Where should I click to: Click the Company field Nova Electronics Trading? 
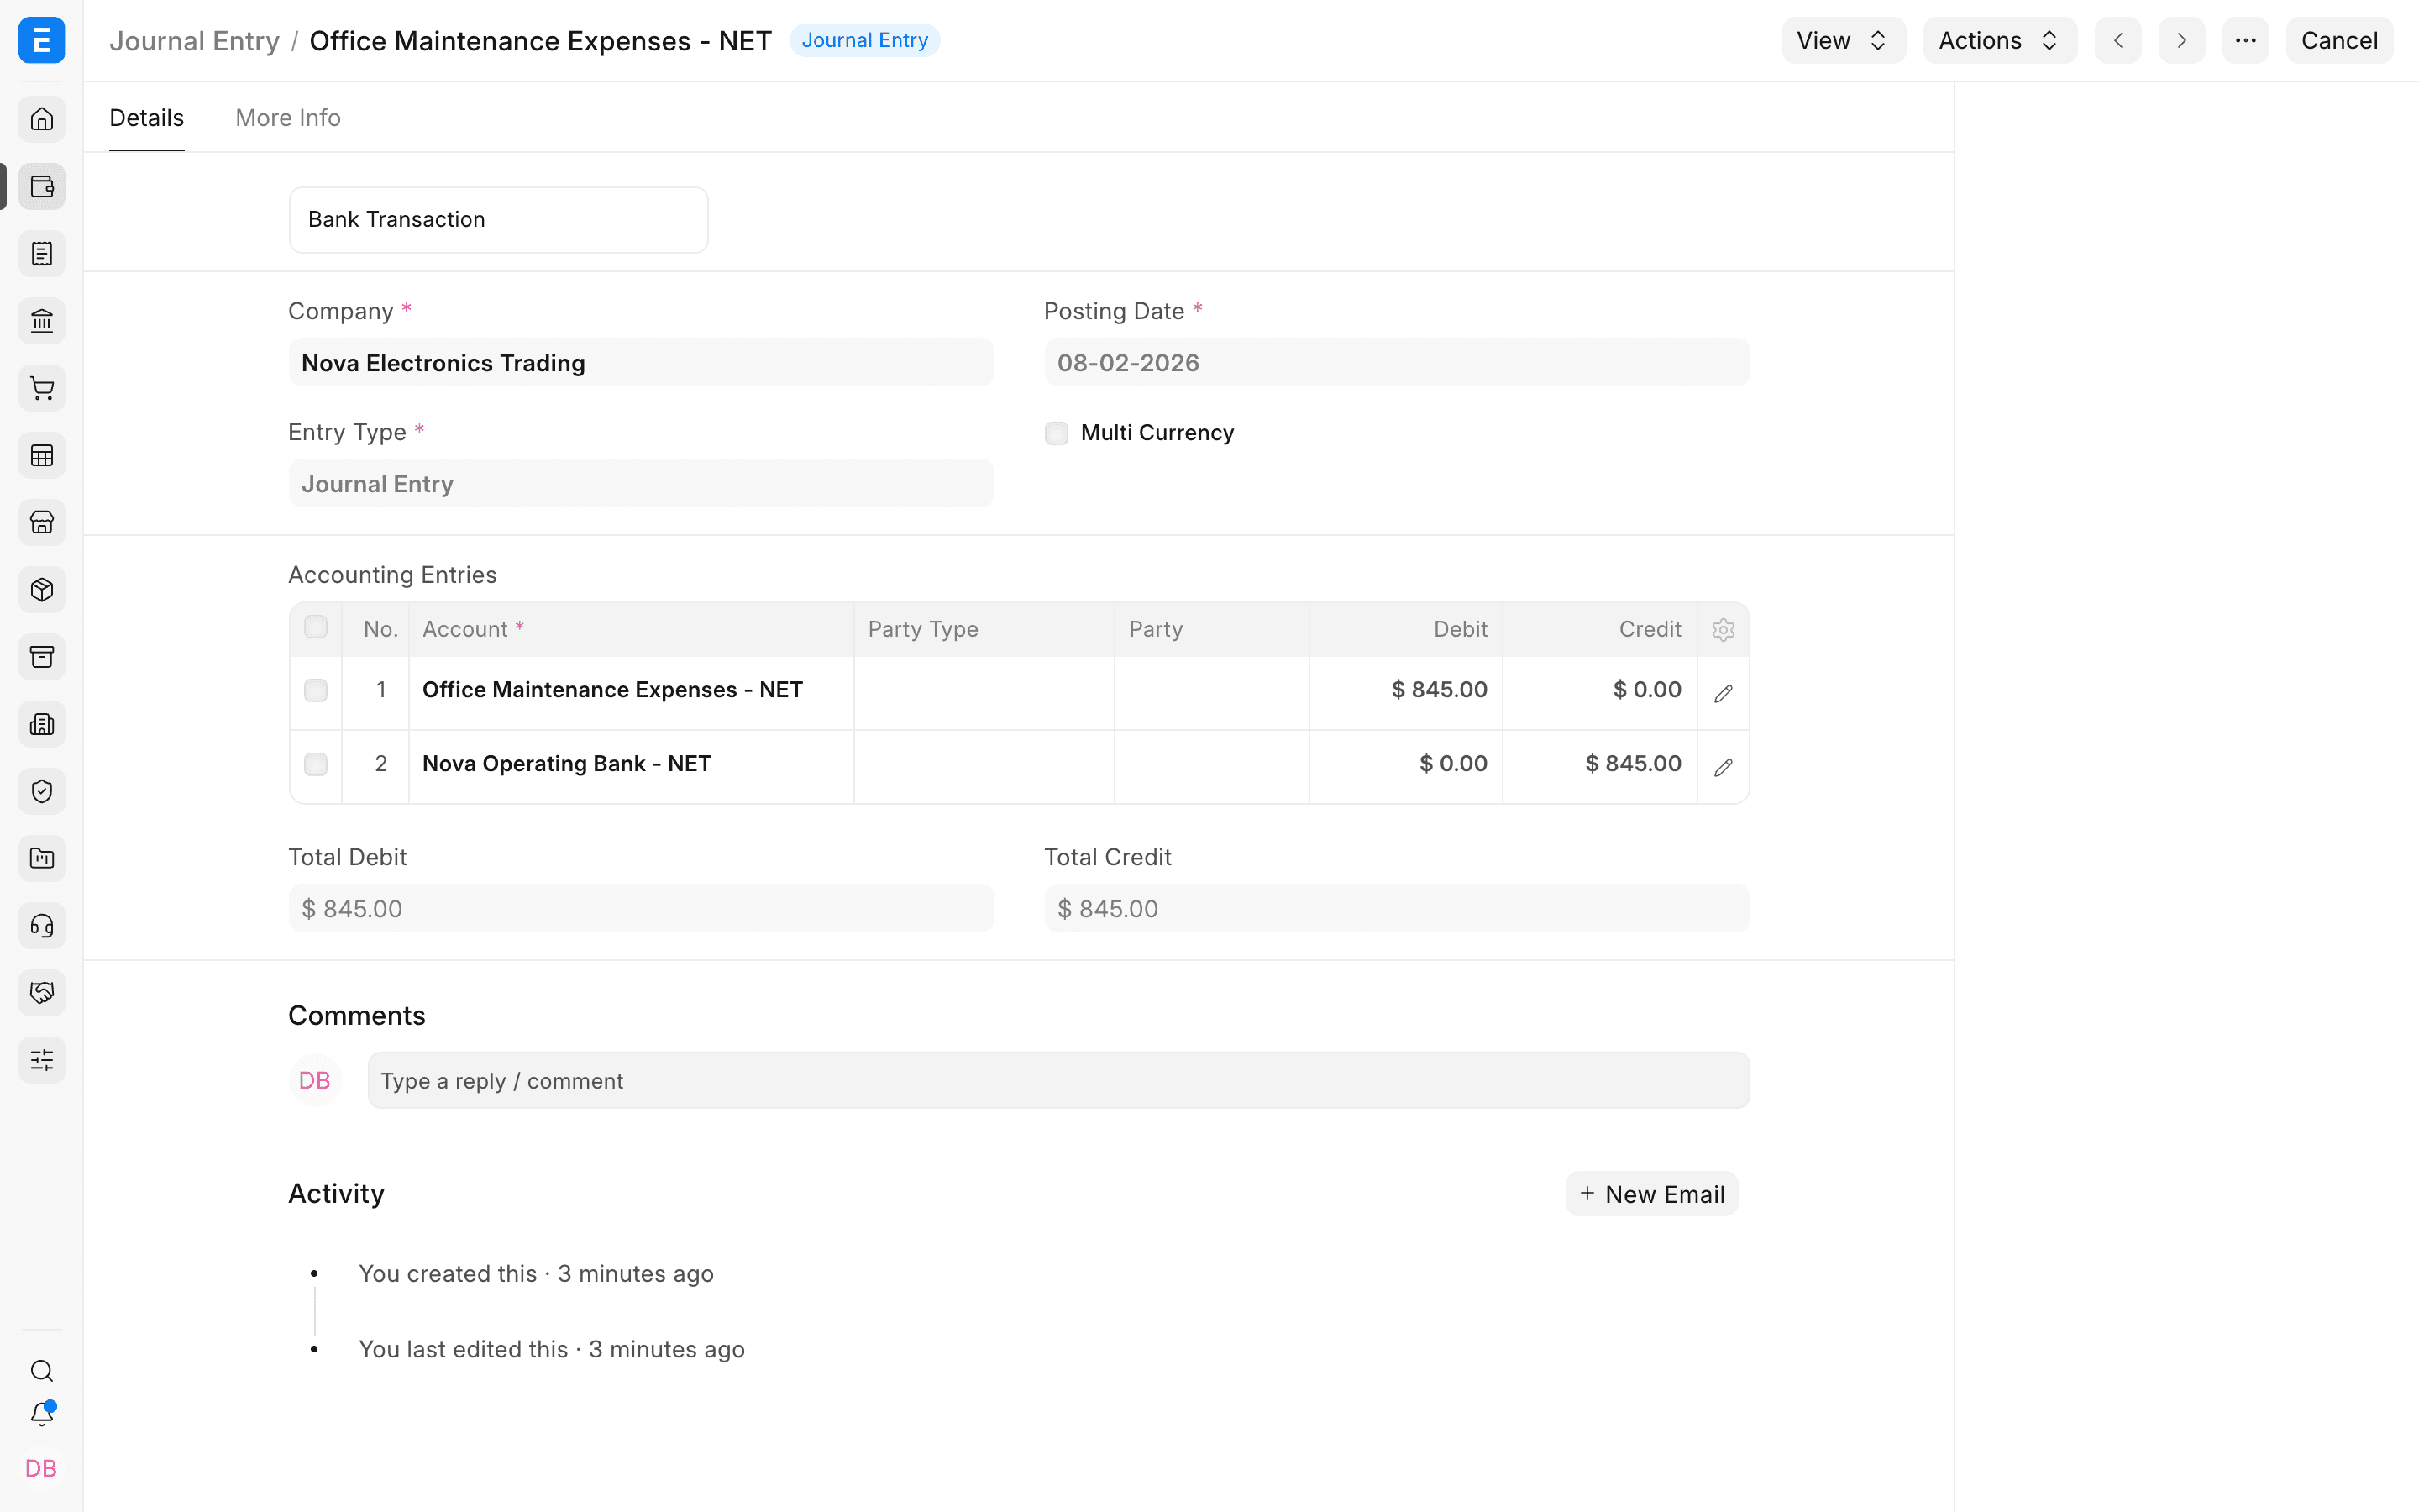click(641, 362)
